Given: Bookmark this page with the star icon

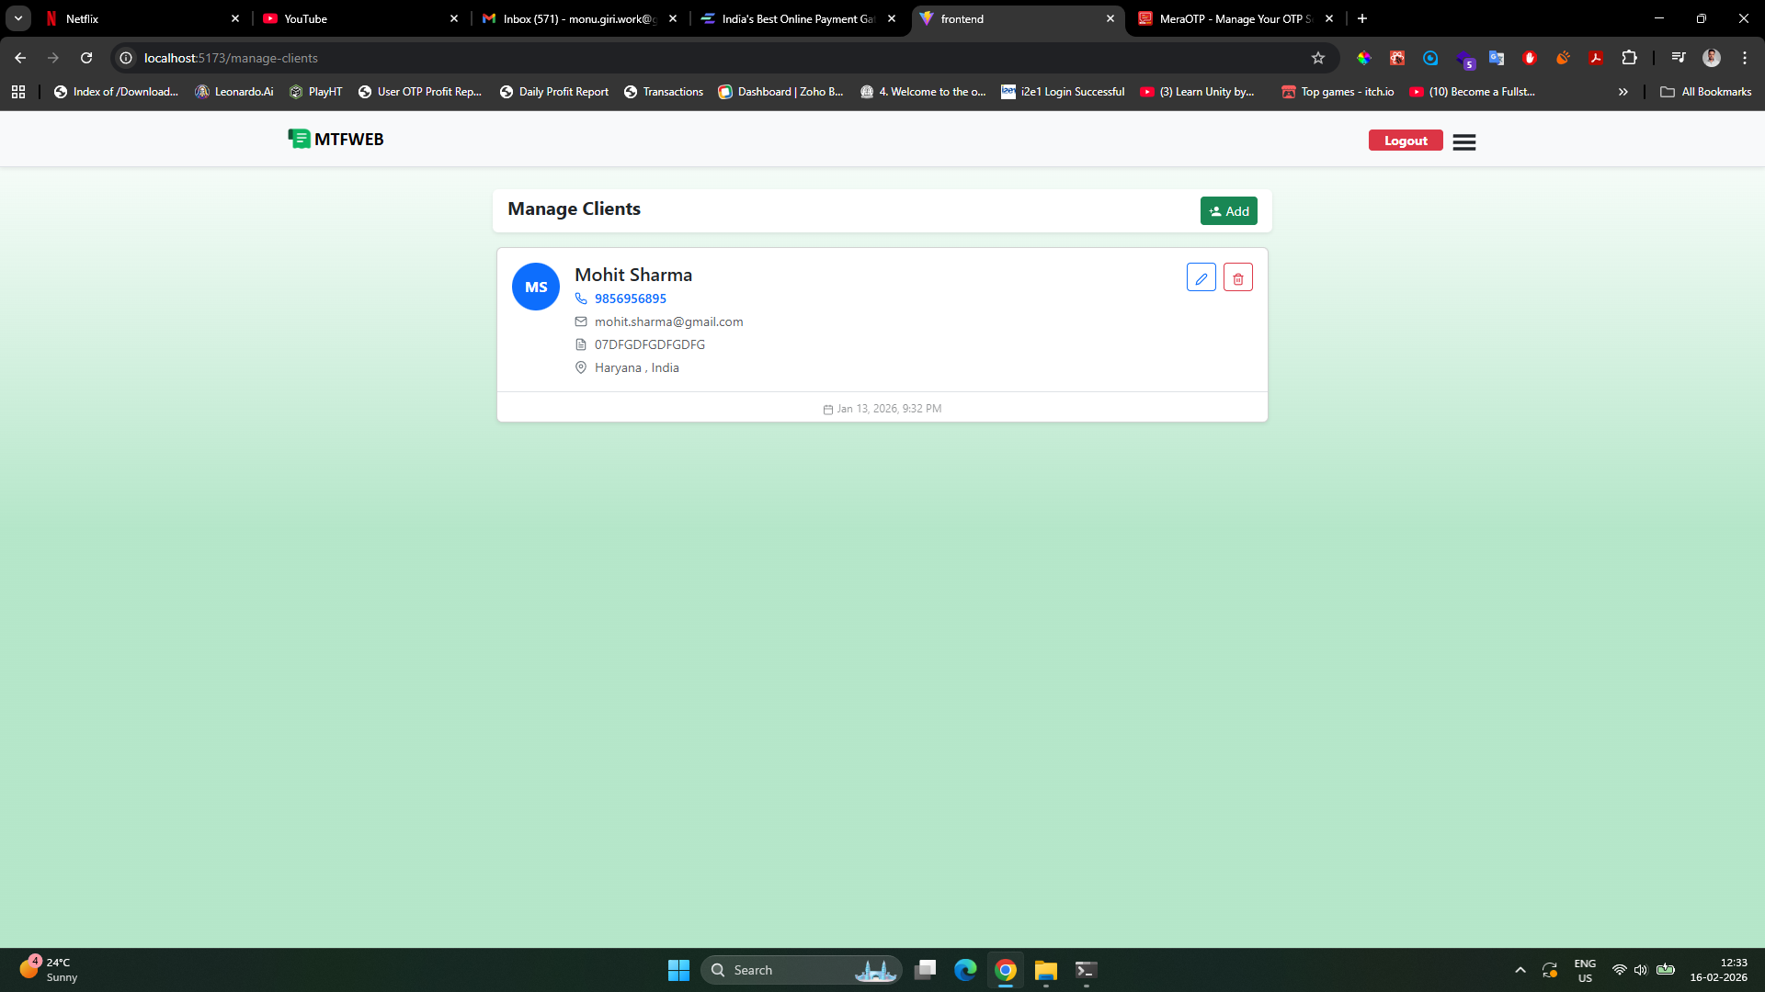Looking at the screenshot, I should 1317,58.
